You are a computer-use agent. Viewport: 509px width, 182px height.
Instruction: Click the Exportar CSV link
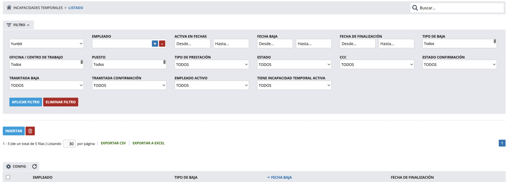pyautogui.click(x=113, y=143)
